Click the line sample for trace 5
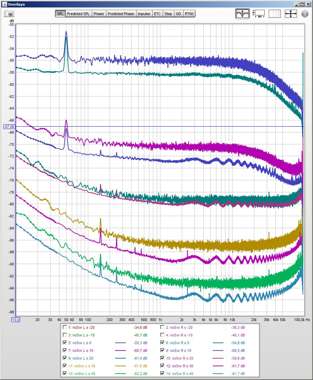313x380 pixels. pyautogui.click(x=120, y=343)
